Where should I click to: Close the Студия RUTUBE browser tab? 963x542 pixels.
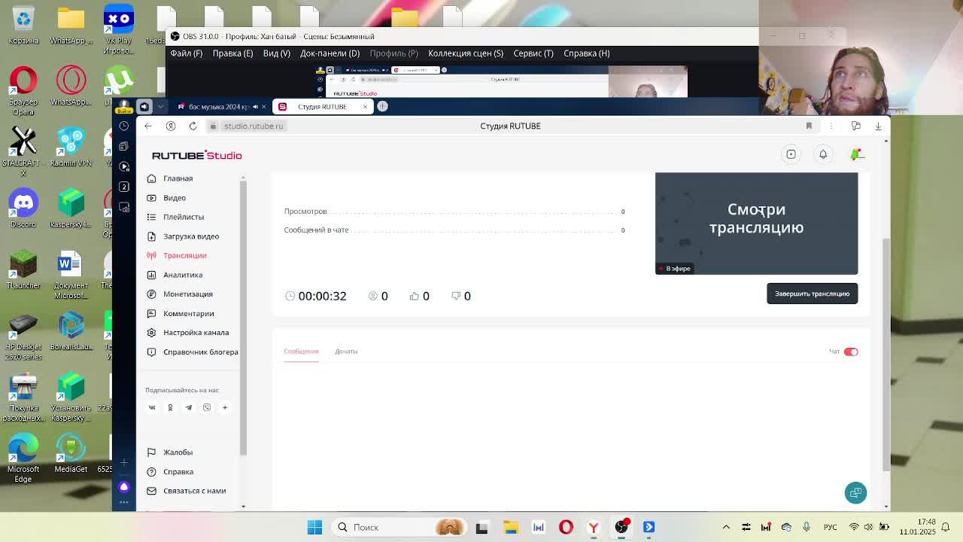tap(365, 107)
